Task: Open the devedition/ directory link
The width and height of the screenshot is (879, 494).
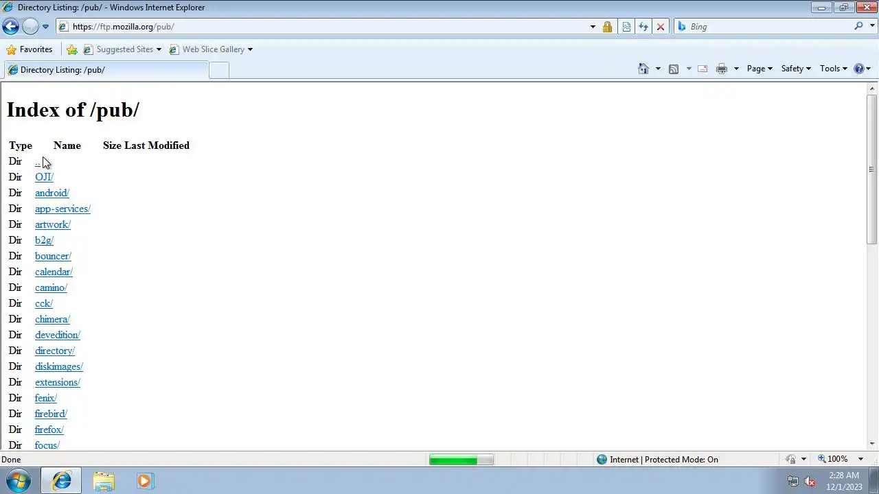Action: pos(58,335)
